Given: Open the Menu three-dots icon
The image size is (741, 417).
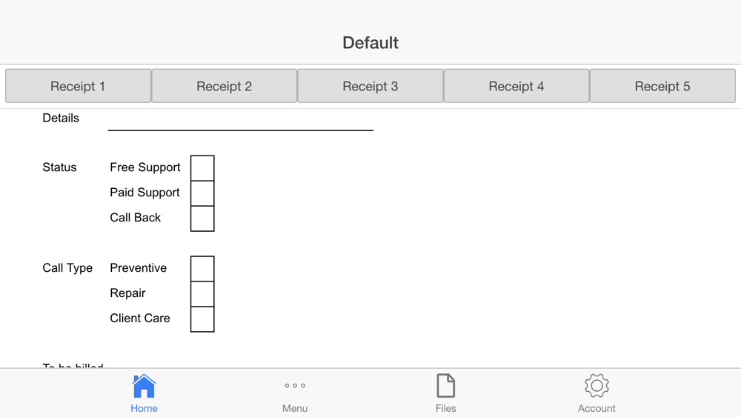Looking at the screenshot, I should point(295,385).
